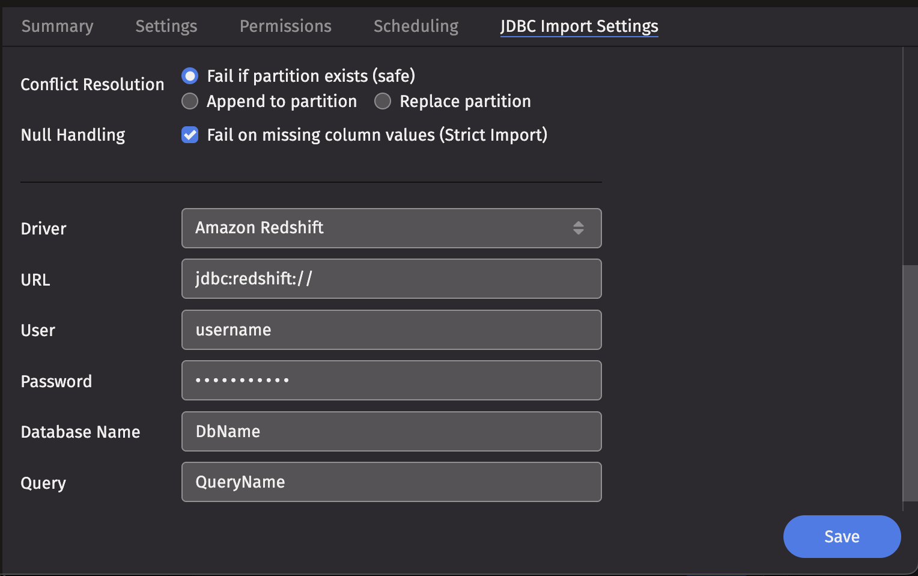Switch to the Summary tab
The width and height of the screenshot is (918, 576).
coord(57,26)
